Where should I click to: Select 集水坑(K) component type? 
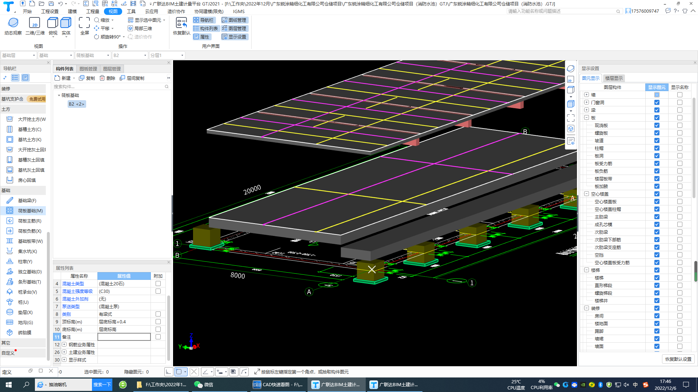(x=23, y=251)
